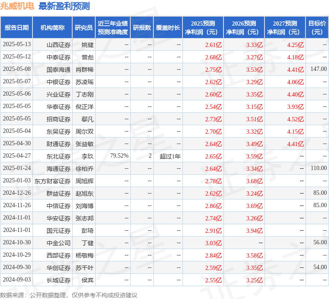The width and height of the screenshot is (329, 299).
Task: Click 3.03亿 in 中金公司 row
Action: [x=213, y=243]
